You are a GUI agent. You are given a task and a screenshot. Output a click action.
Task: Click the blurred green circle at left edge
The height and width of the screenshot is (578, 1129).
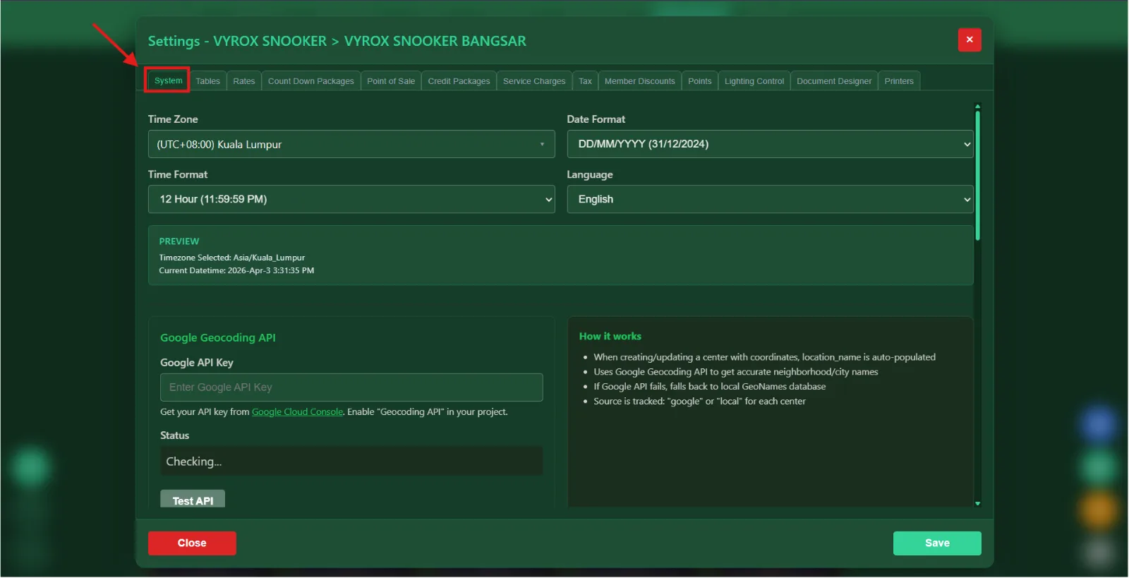pos(30,467)
